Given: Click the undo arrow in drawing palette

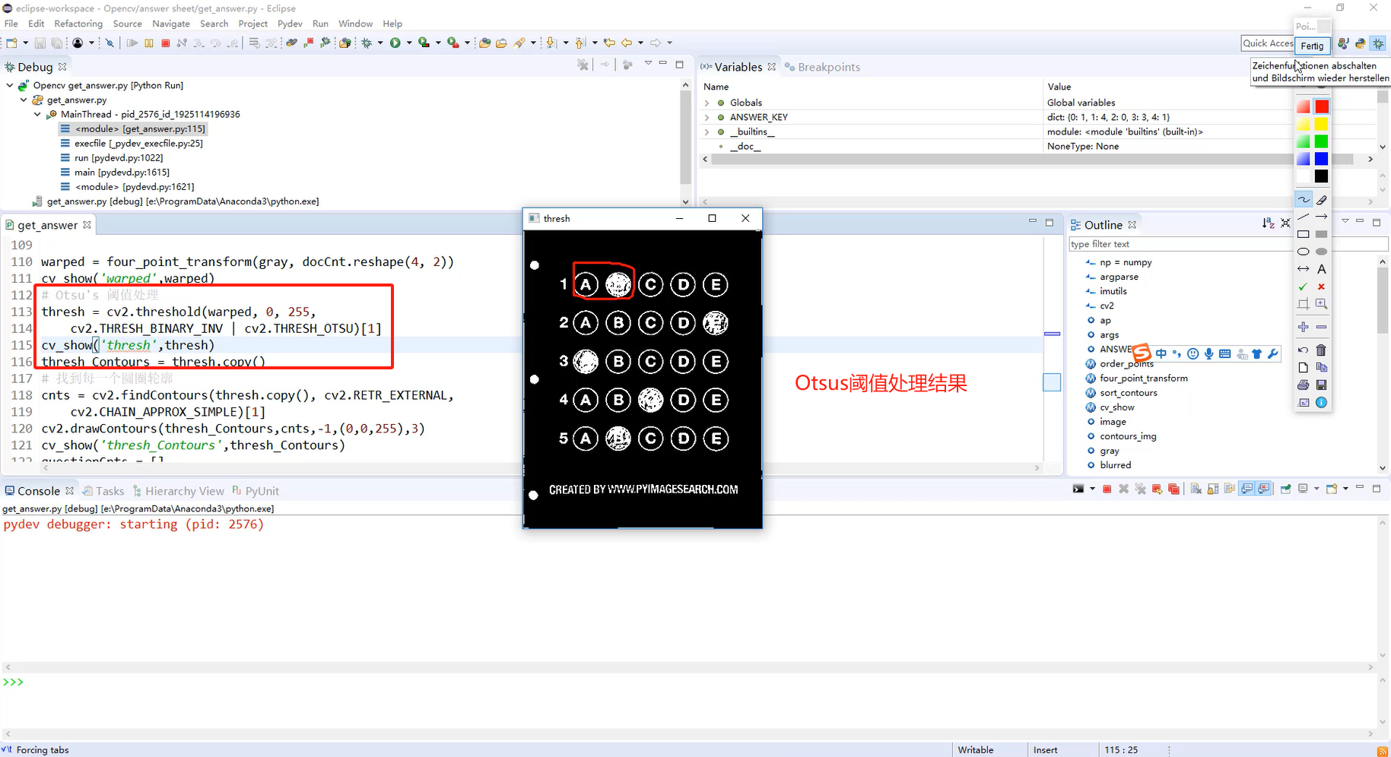Looking at the screenshot, I should coord(1304,350).
